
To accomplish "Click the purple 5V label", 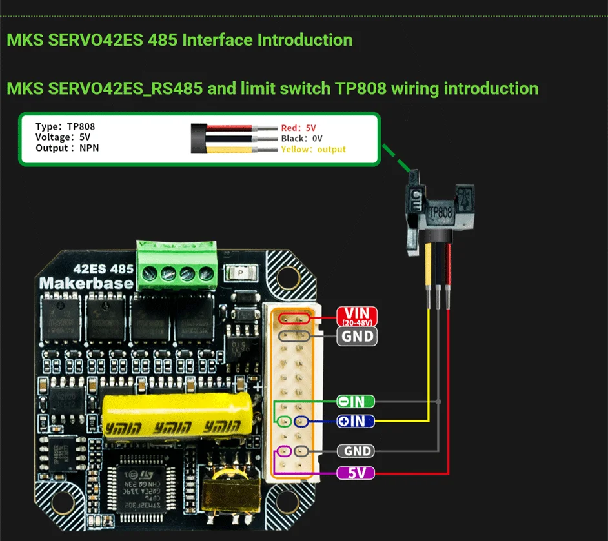I will [356, 473].
